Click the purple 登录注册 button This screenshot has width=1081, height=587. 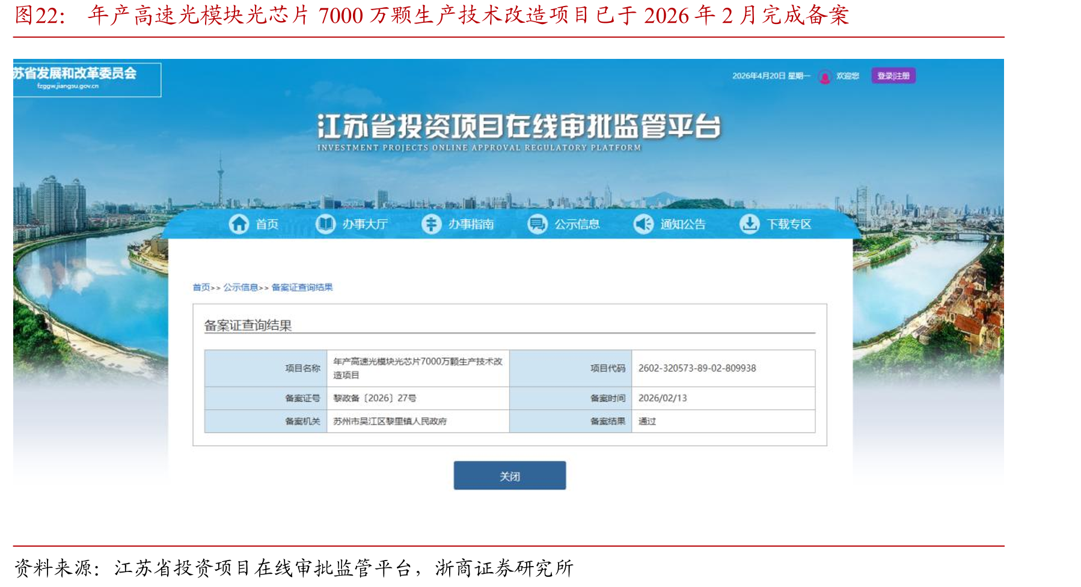[x=893, y=76]
